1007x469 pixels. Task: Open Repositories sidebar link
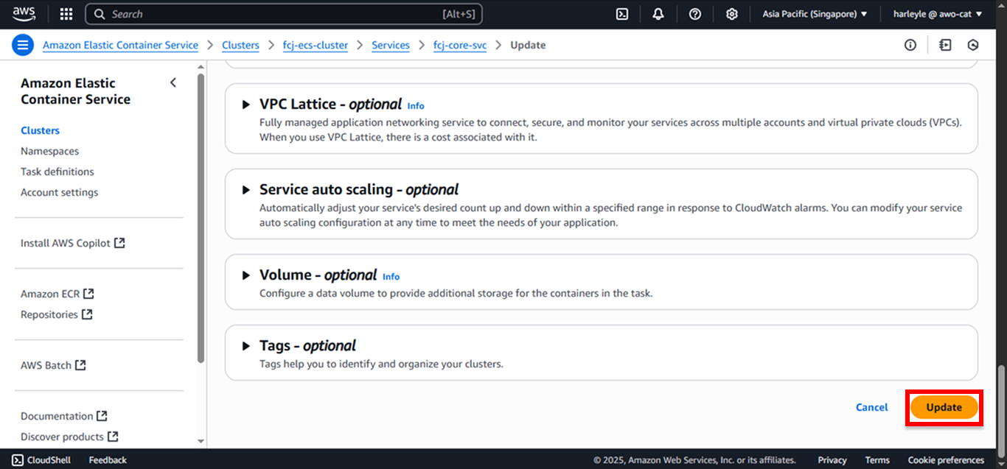49,314
